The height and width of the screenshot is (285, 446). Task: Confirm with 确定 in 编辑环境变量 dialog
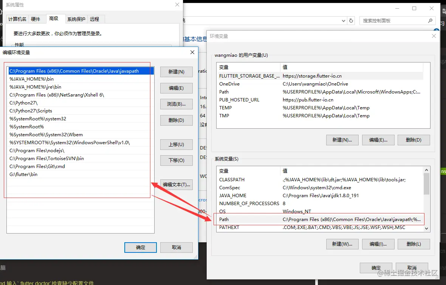141,248
